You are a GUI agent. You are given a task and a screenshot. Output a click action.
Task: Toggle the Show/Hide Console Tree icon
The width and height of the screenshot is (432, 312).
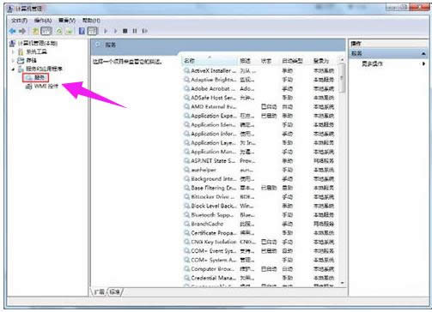(46, 31)
